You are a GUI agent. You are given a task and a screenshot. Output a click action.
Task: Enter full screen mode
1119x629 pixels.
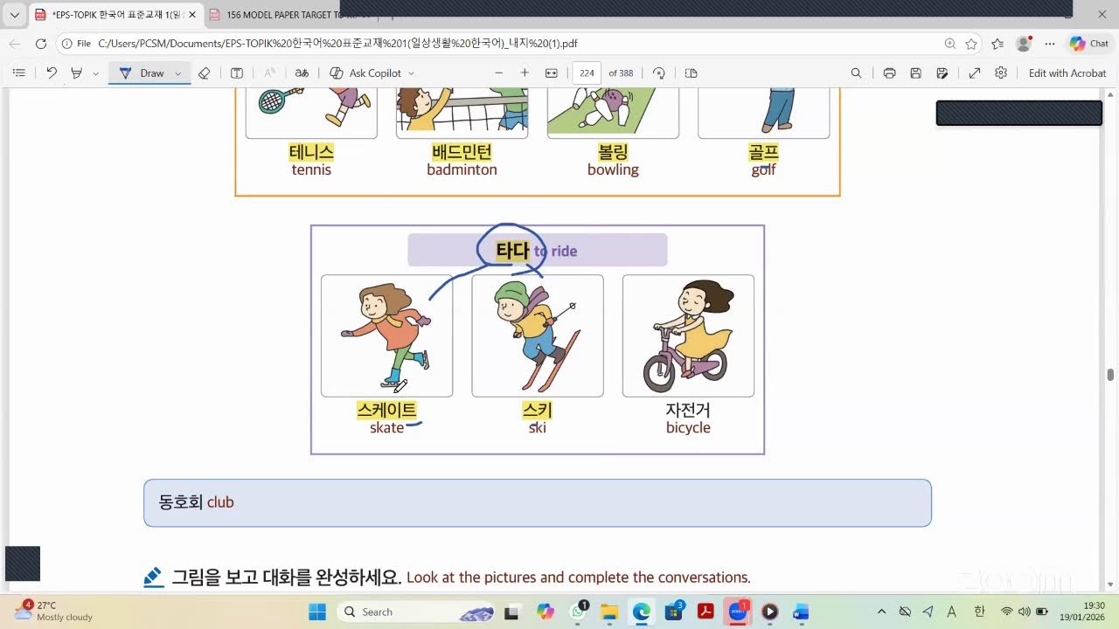click(x=974, y=73)
